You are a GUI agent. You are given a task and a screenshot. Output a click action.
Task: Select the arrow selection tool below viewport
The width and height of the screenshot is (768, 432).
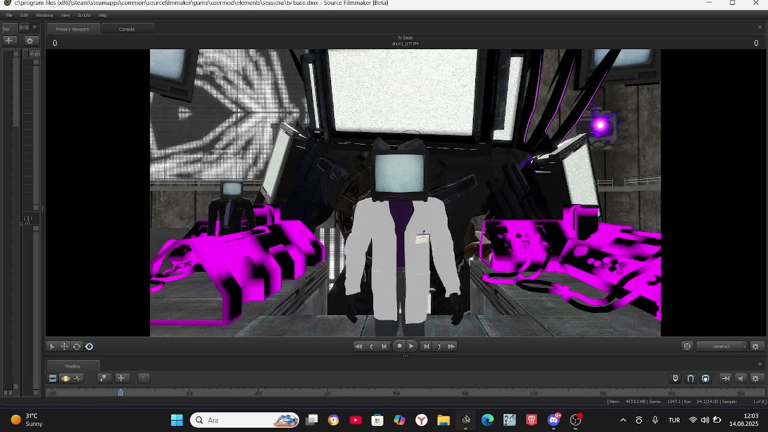(52, 346)
